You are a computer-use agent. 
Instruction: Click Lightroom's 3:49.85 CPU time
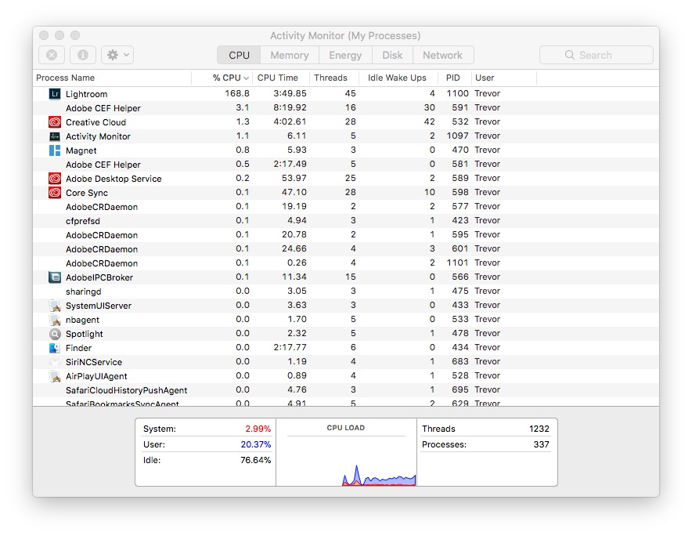pos(290,93)
